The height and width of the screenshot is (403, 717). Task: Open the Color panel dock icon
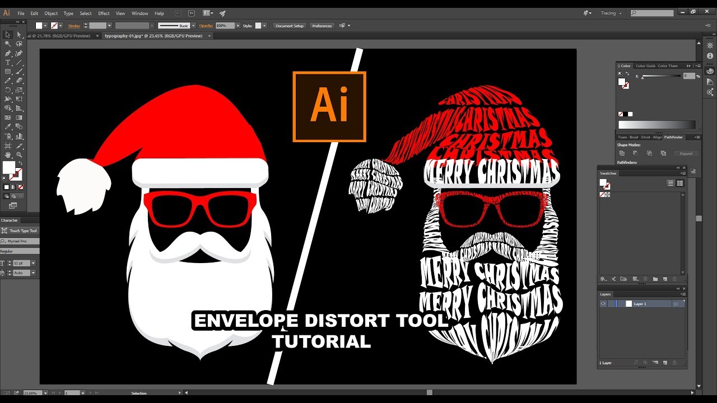(x=710, y=71)
